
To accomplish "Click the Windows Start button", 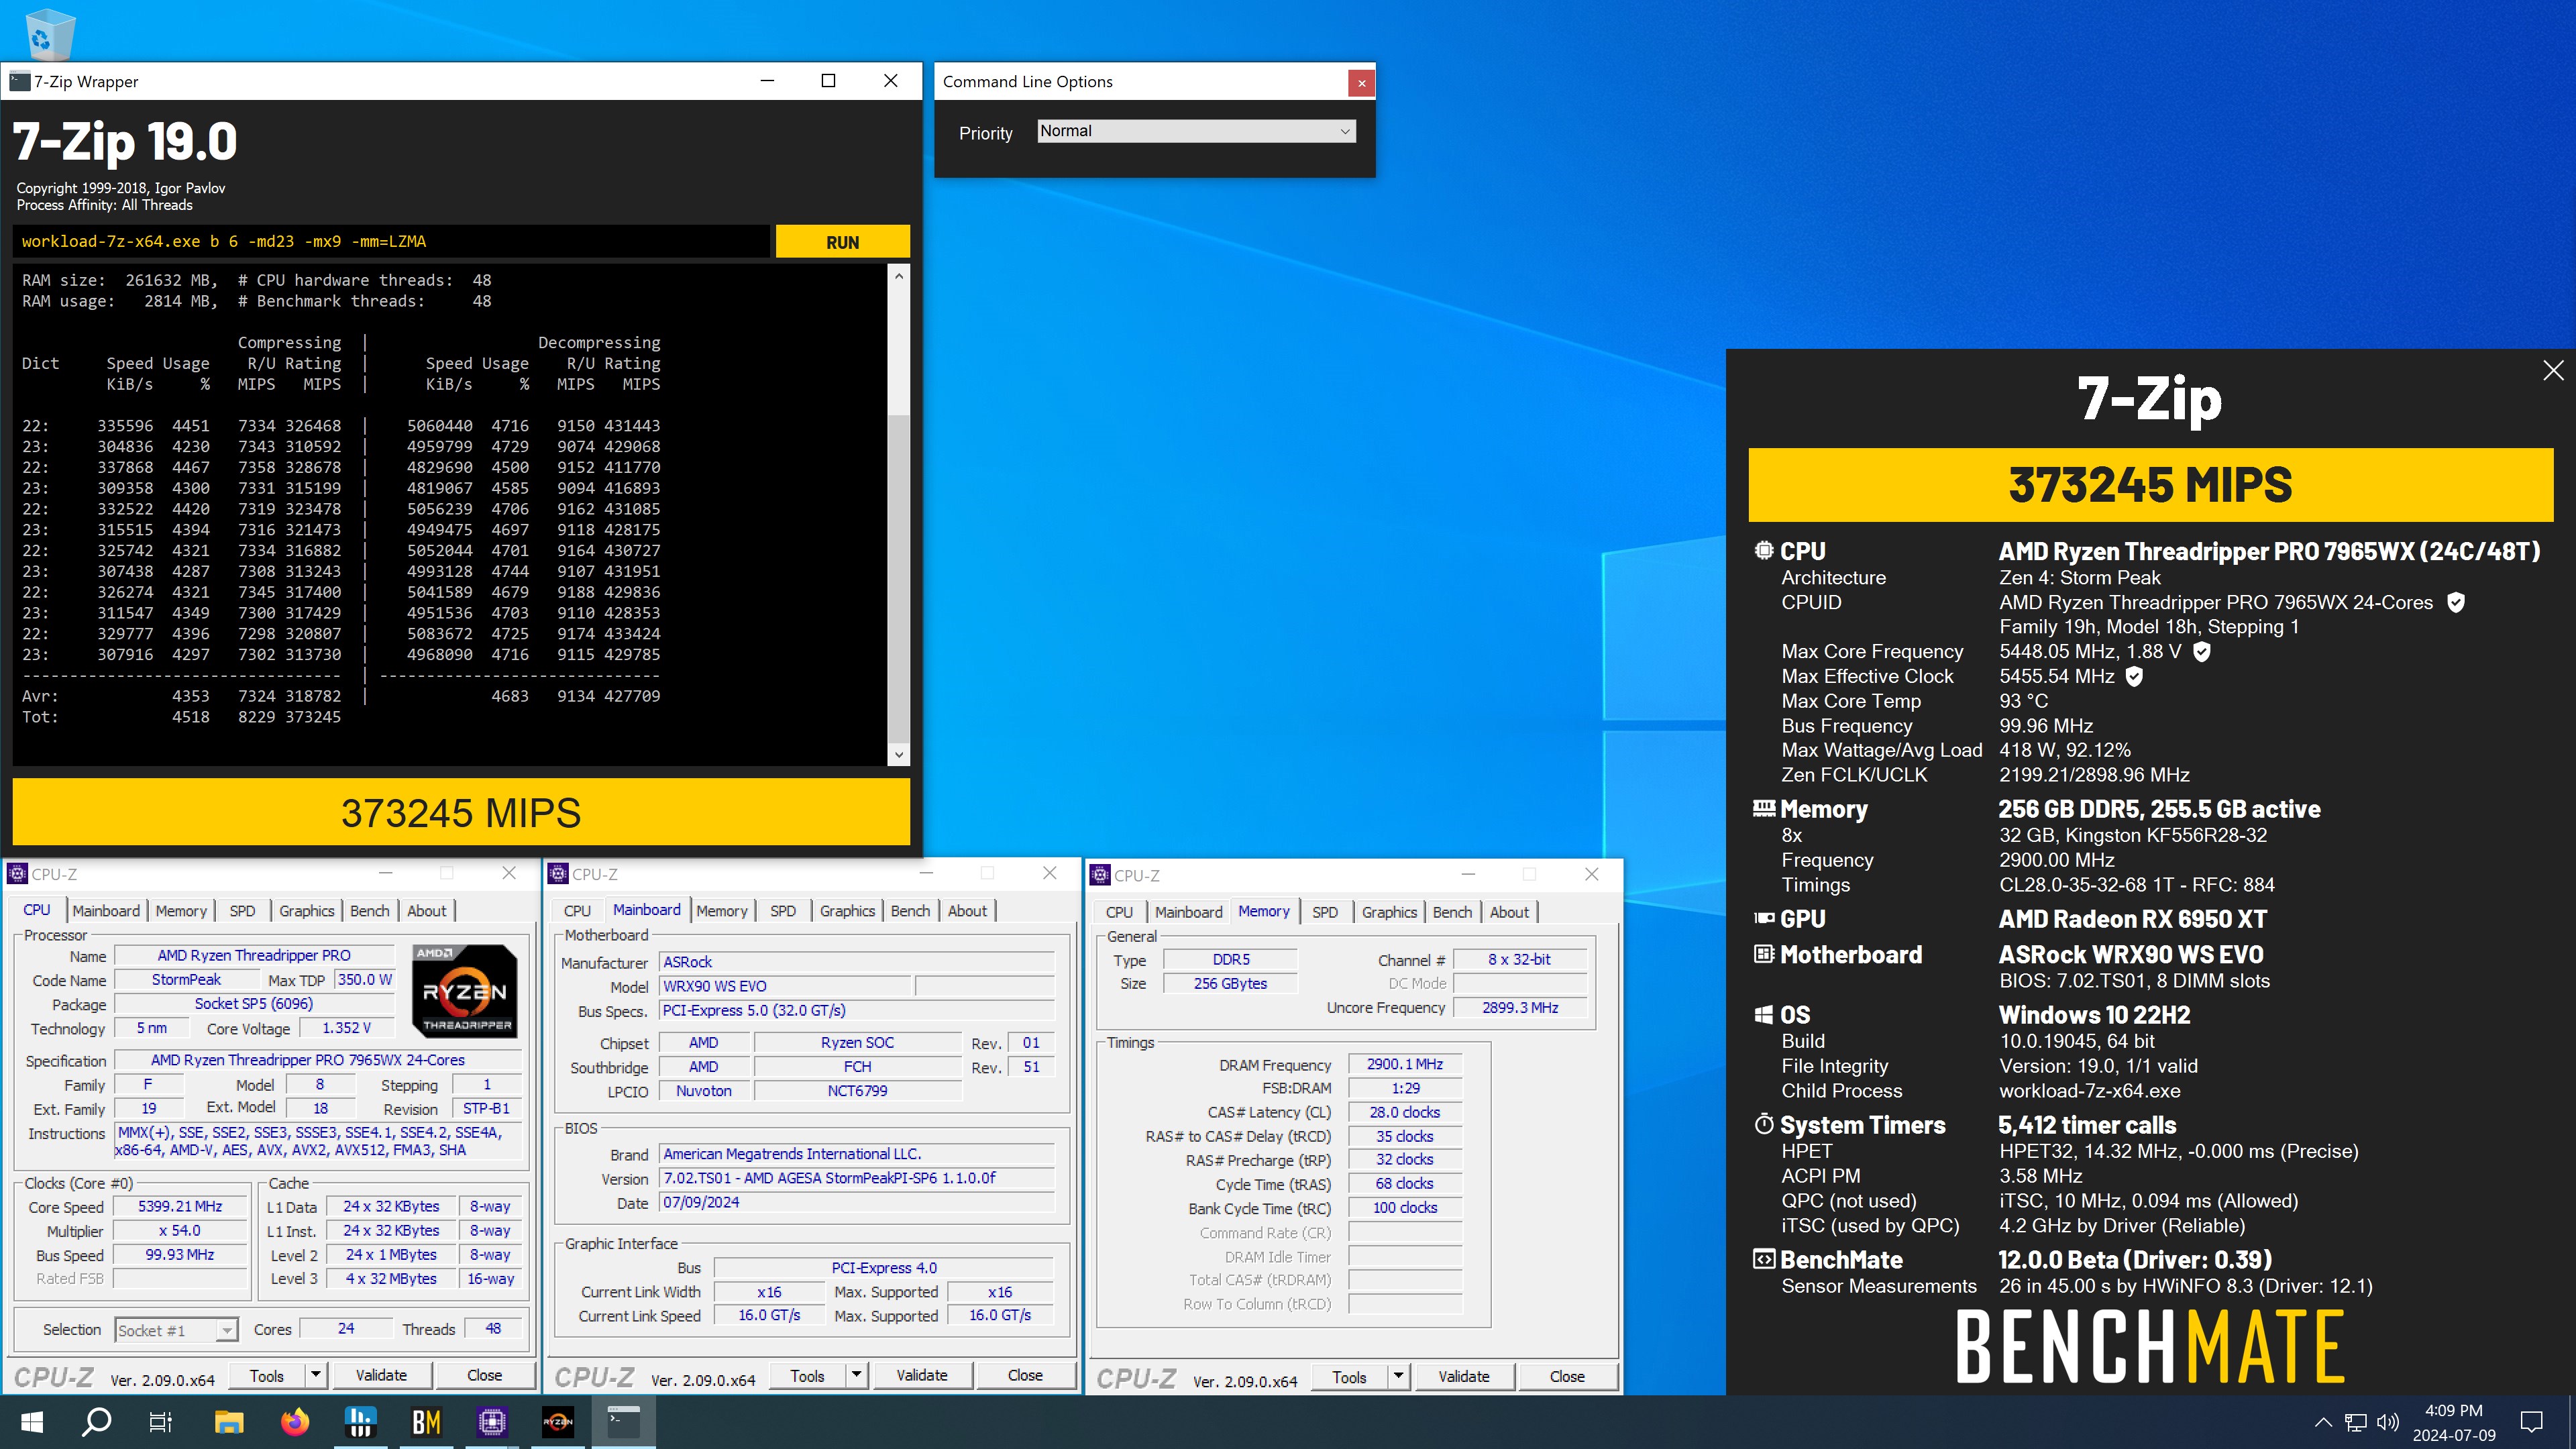I will pos(32,1421).
